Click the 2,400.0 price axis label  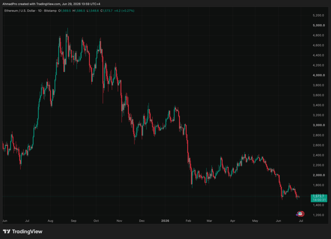(318, 155)
